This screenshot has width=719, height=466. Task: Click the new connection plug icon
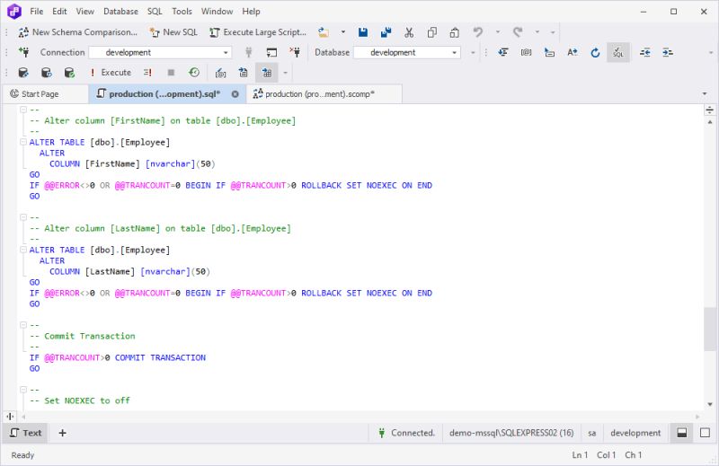(x=24, y=52)
